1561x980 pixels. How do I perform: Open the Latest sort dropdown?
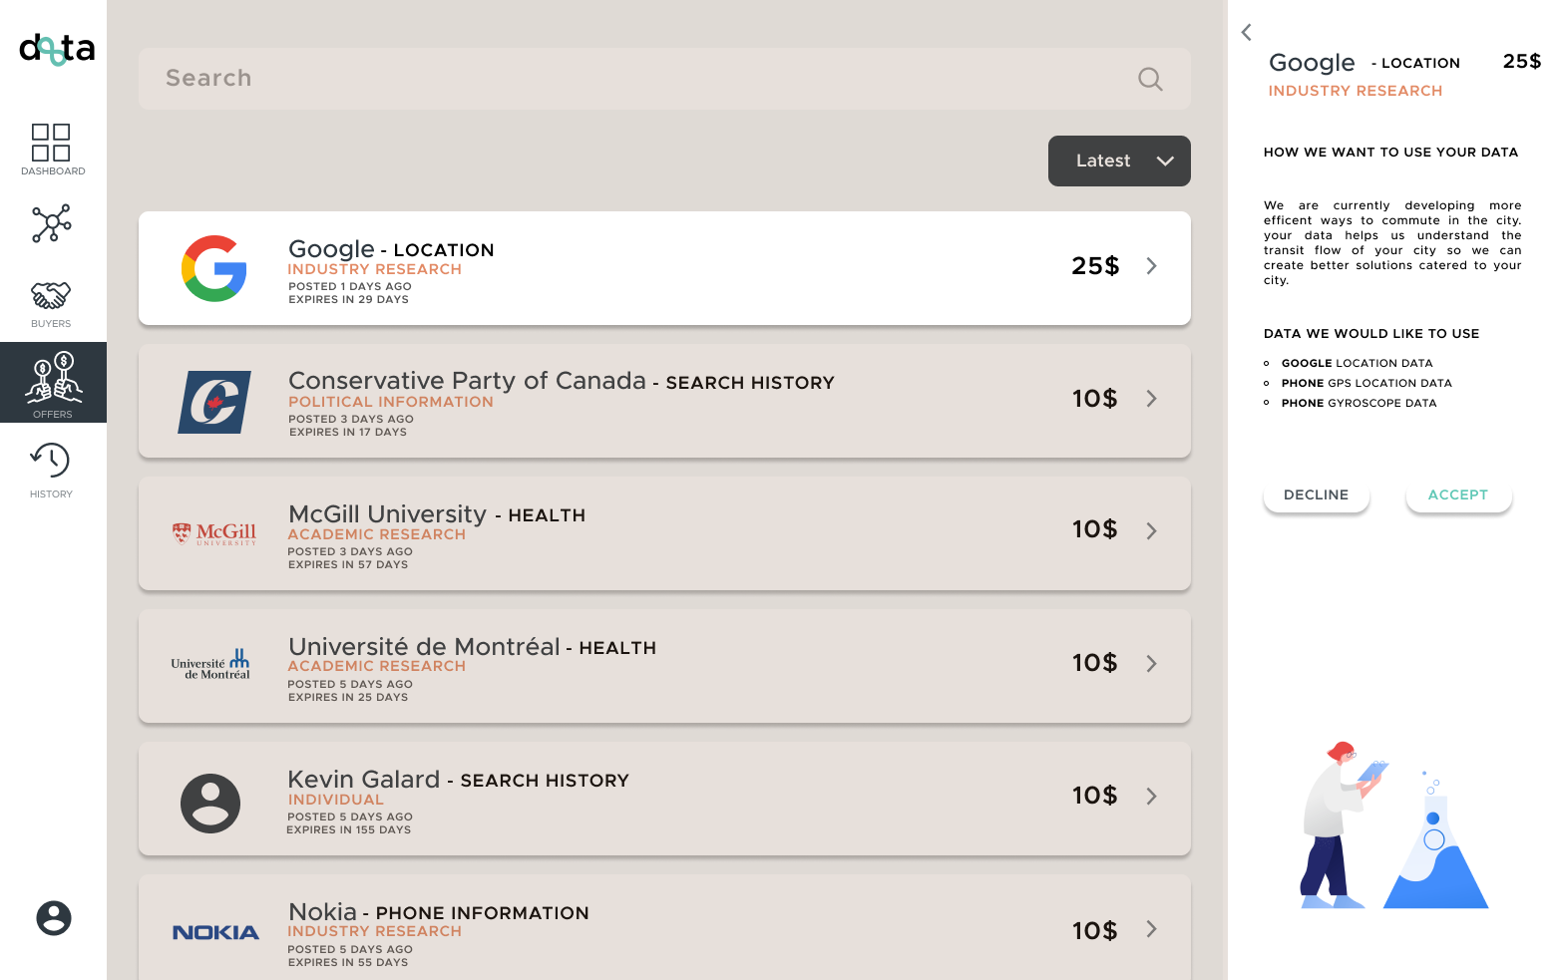1119,161
